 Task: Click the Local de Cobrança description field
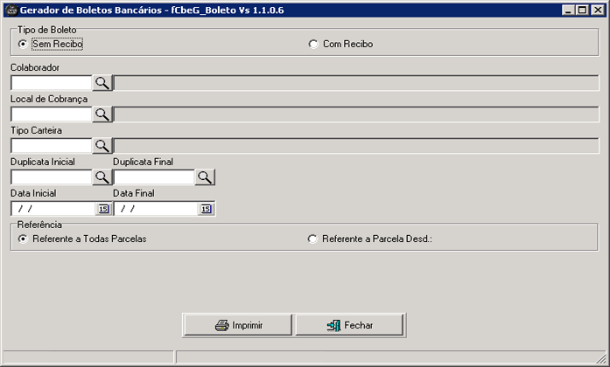coord(356,114)
